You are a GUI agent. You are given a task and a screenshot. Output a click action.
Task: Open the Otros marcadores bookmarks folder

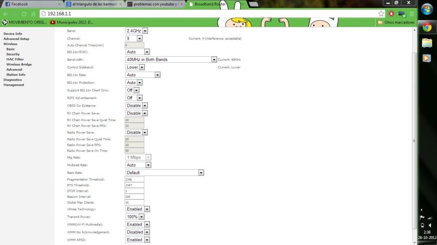point(396,22)
